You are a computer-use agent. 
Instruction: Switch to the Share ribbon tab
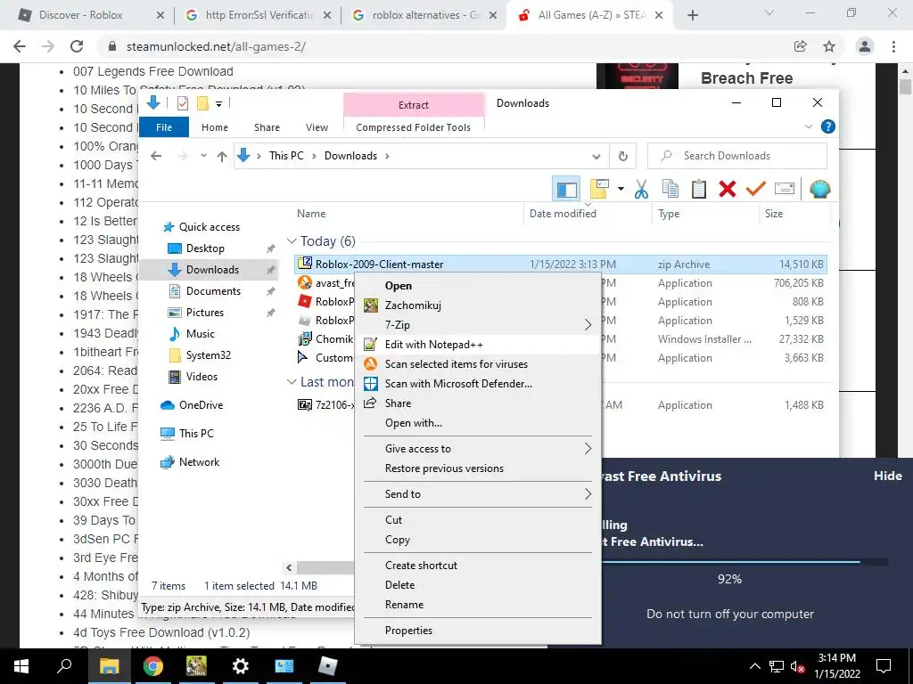tap(267, 127)
